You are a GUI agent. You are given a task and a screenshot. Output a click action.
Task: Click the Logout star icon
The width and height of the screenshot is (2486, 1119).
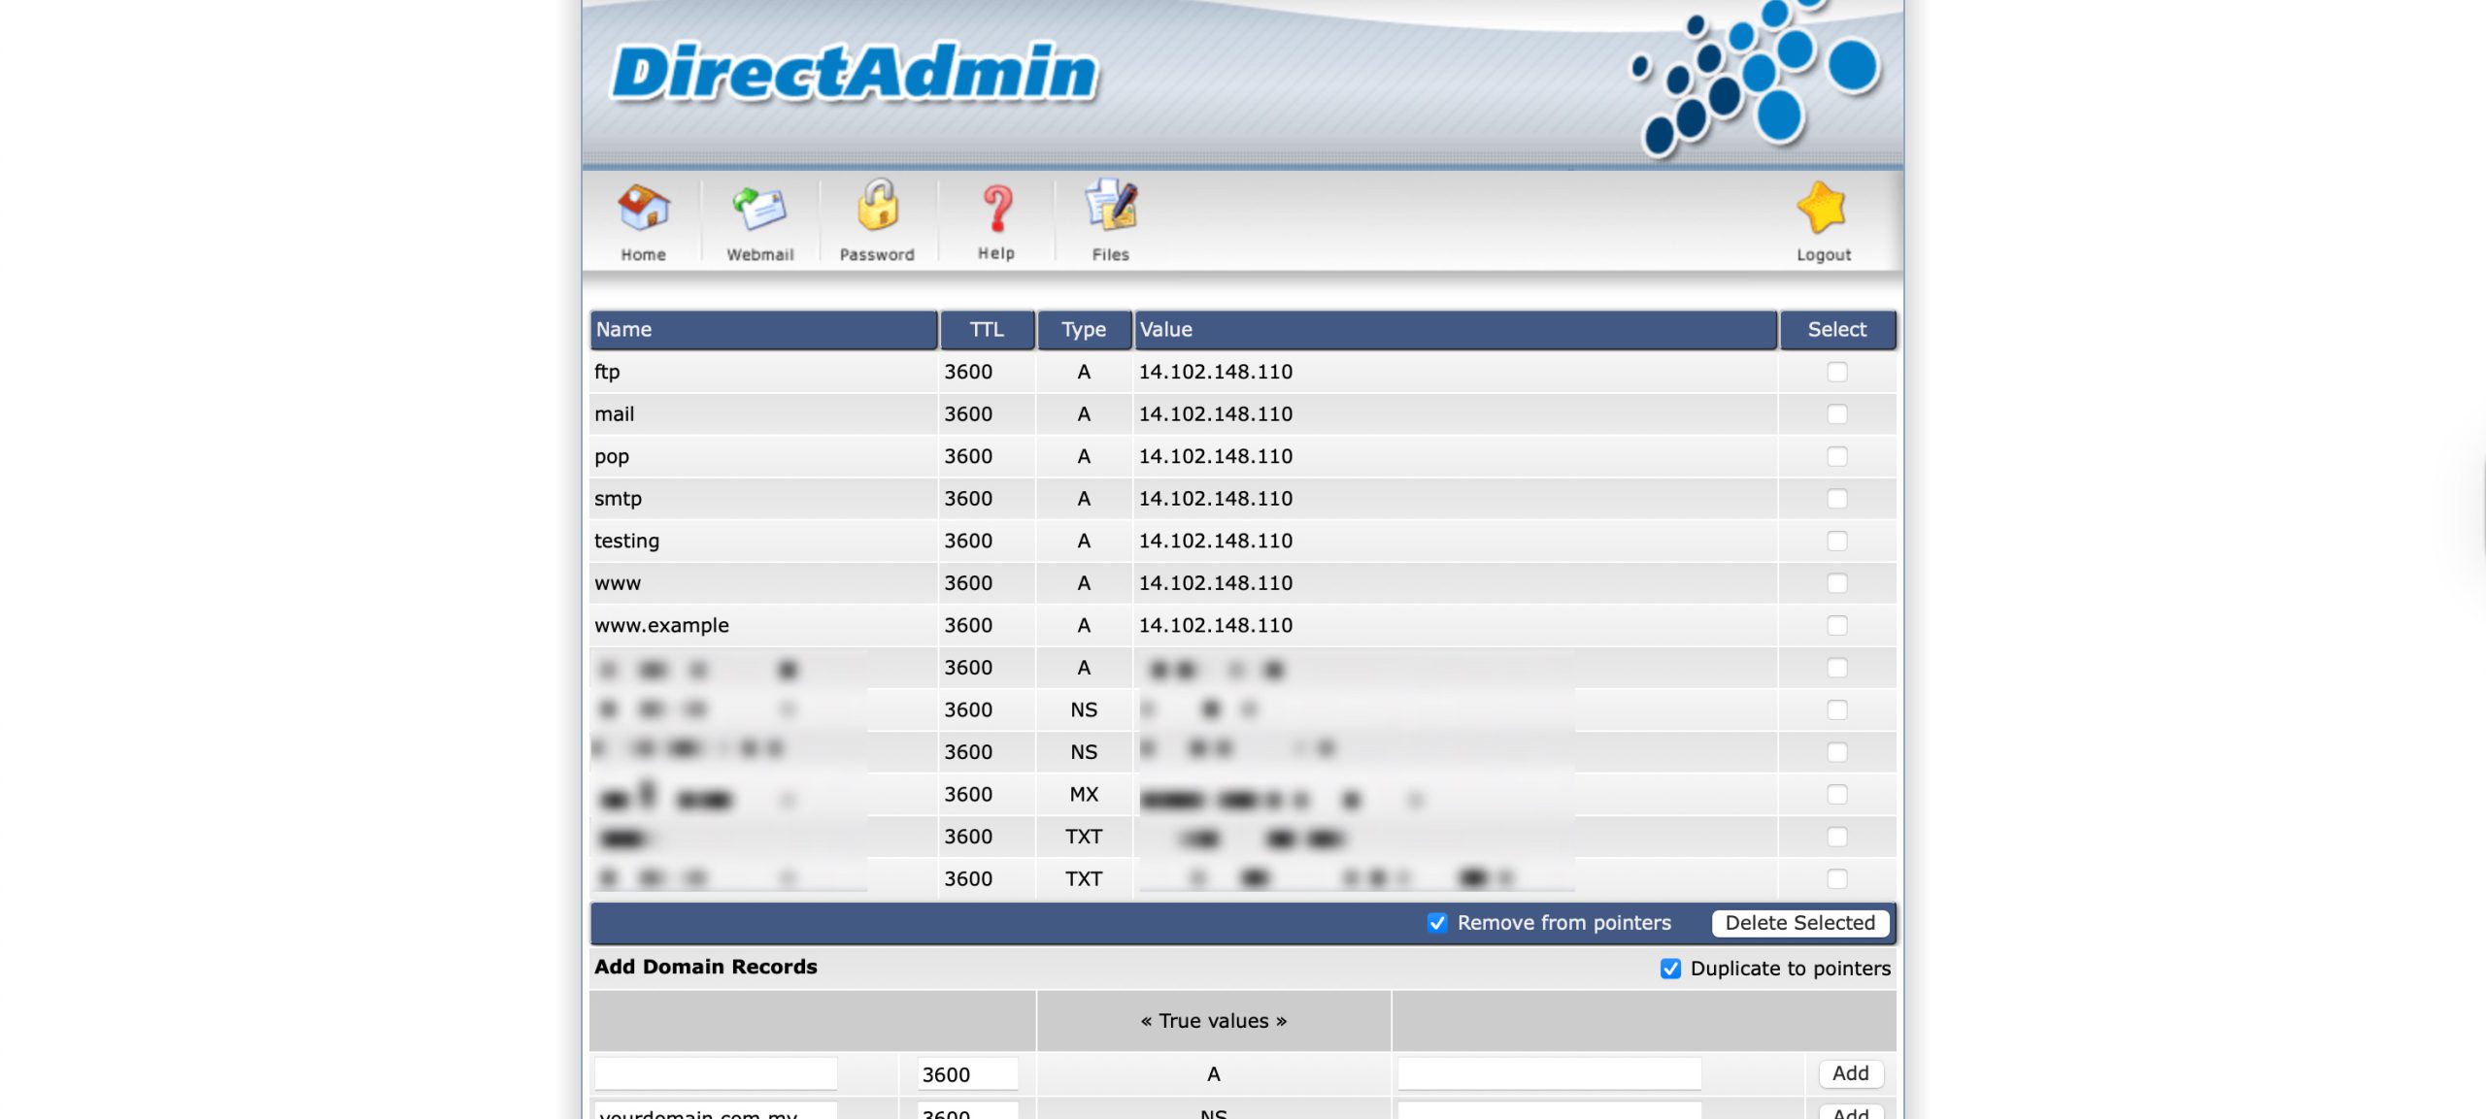coord(1822,208)
